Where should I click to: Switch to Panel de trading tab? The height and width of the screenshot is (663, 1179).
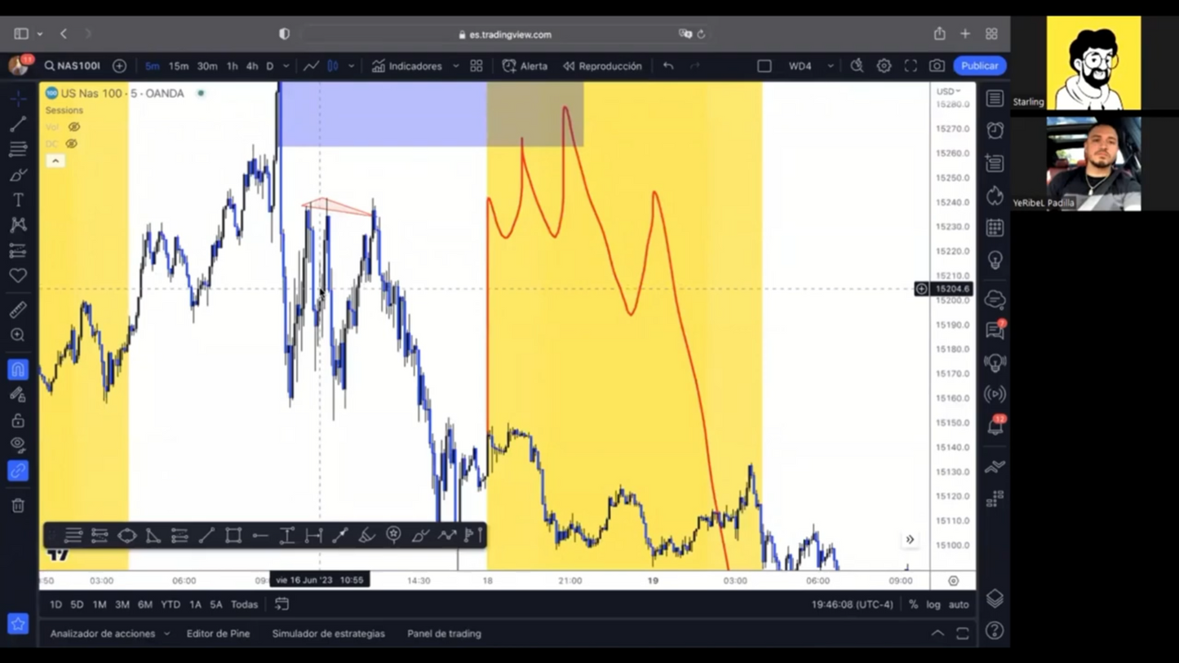coord(444,634)
